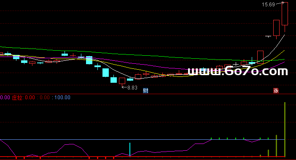The height and width of the screenshot is (160, 296).
Task: Click the blue 财 marker icon
Action: click(145, 91)
